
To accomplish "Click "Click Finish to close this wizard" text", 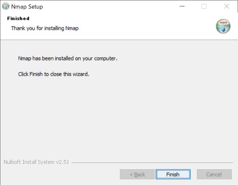I will coord(54,74).
